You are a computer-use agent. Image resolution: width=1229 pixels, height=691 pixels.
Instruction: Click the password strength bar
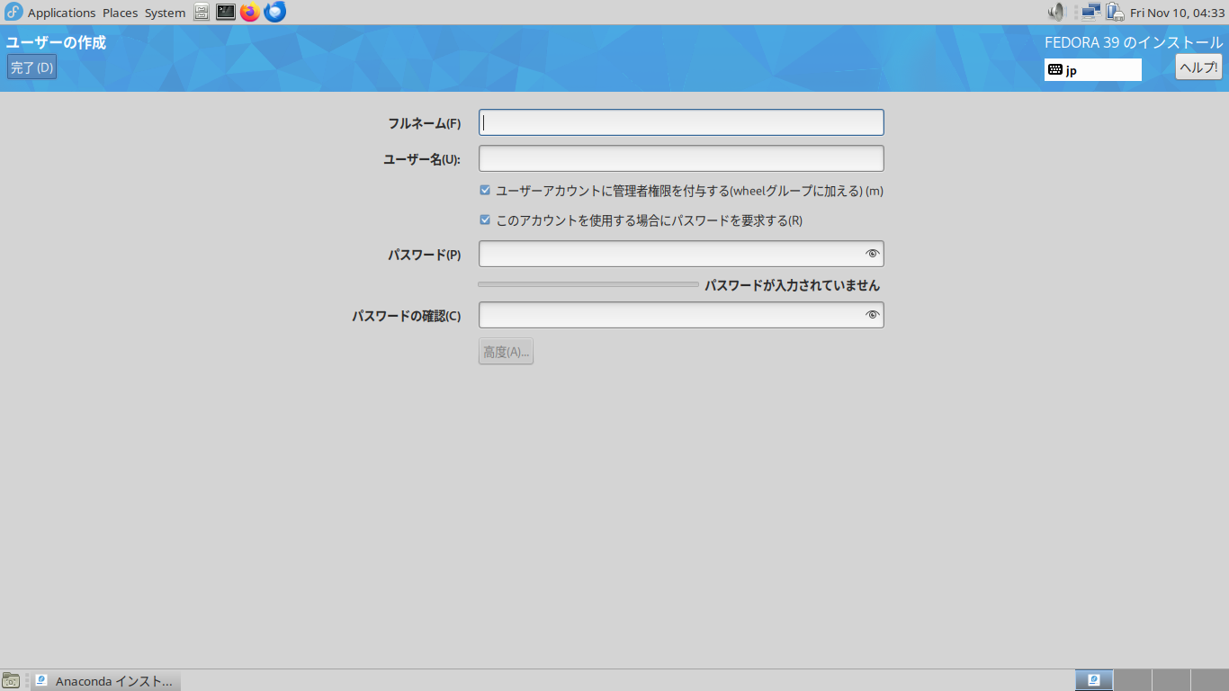[588, 284]
